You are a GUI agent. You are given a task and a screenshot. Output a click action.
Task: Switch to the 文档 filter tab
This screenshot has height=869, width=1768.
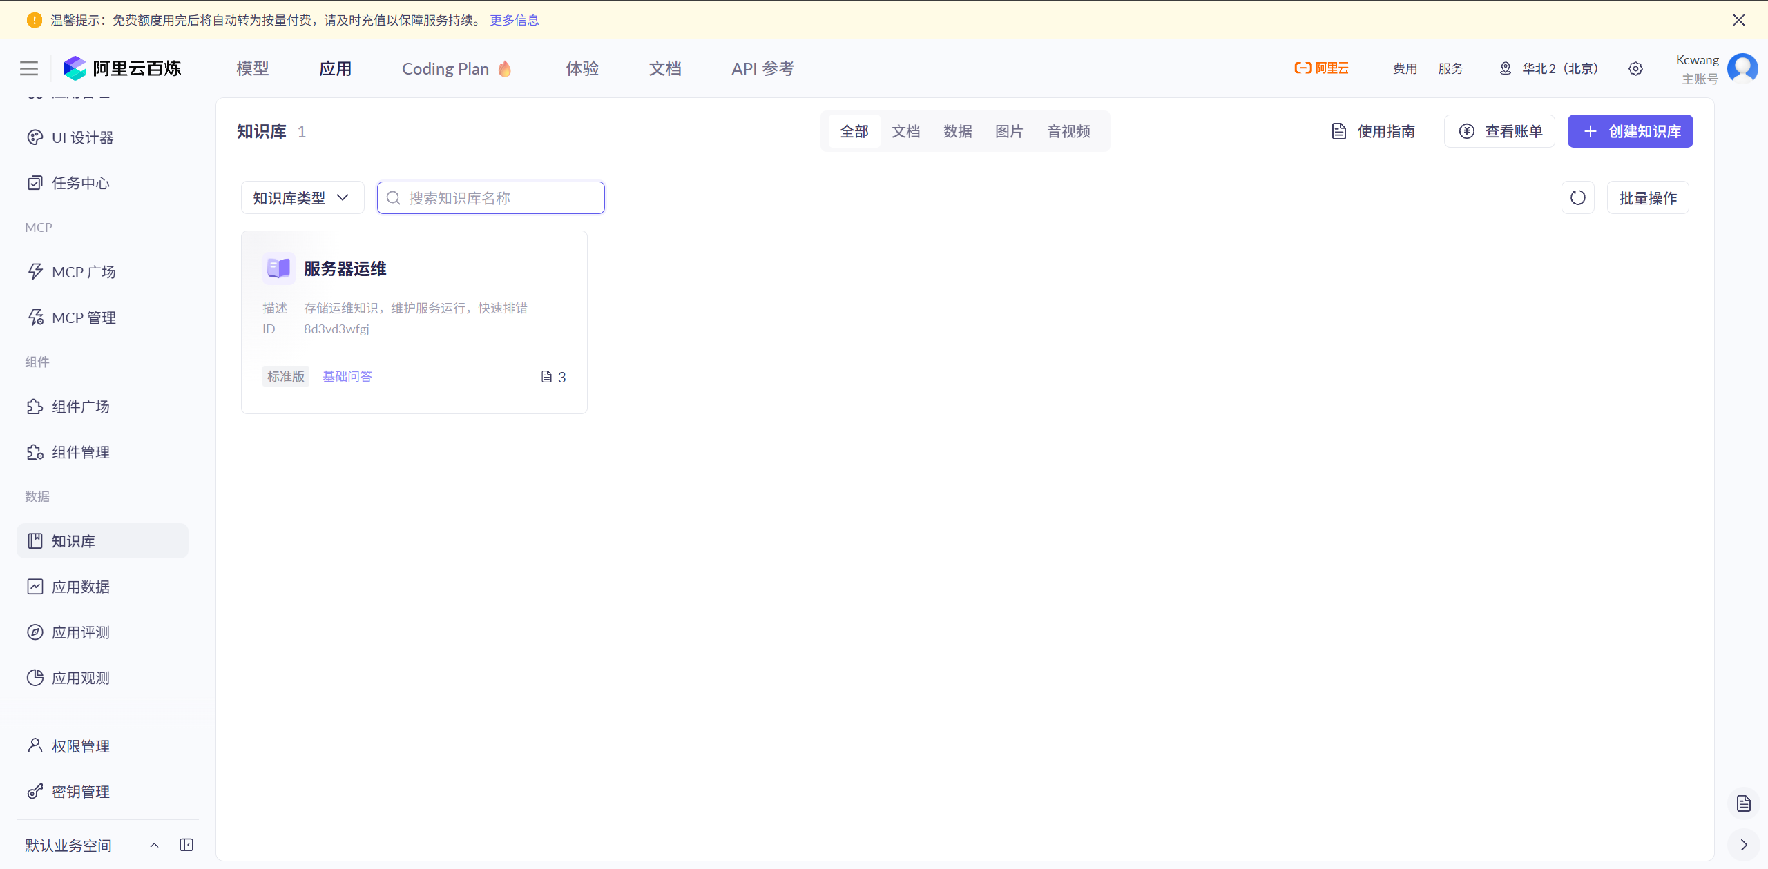905,131
